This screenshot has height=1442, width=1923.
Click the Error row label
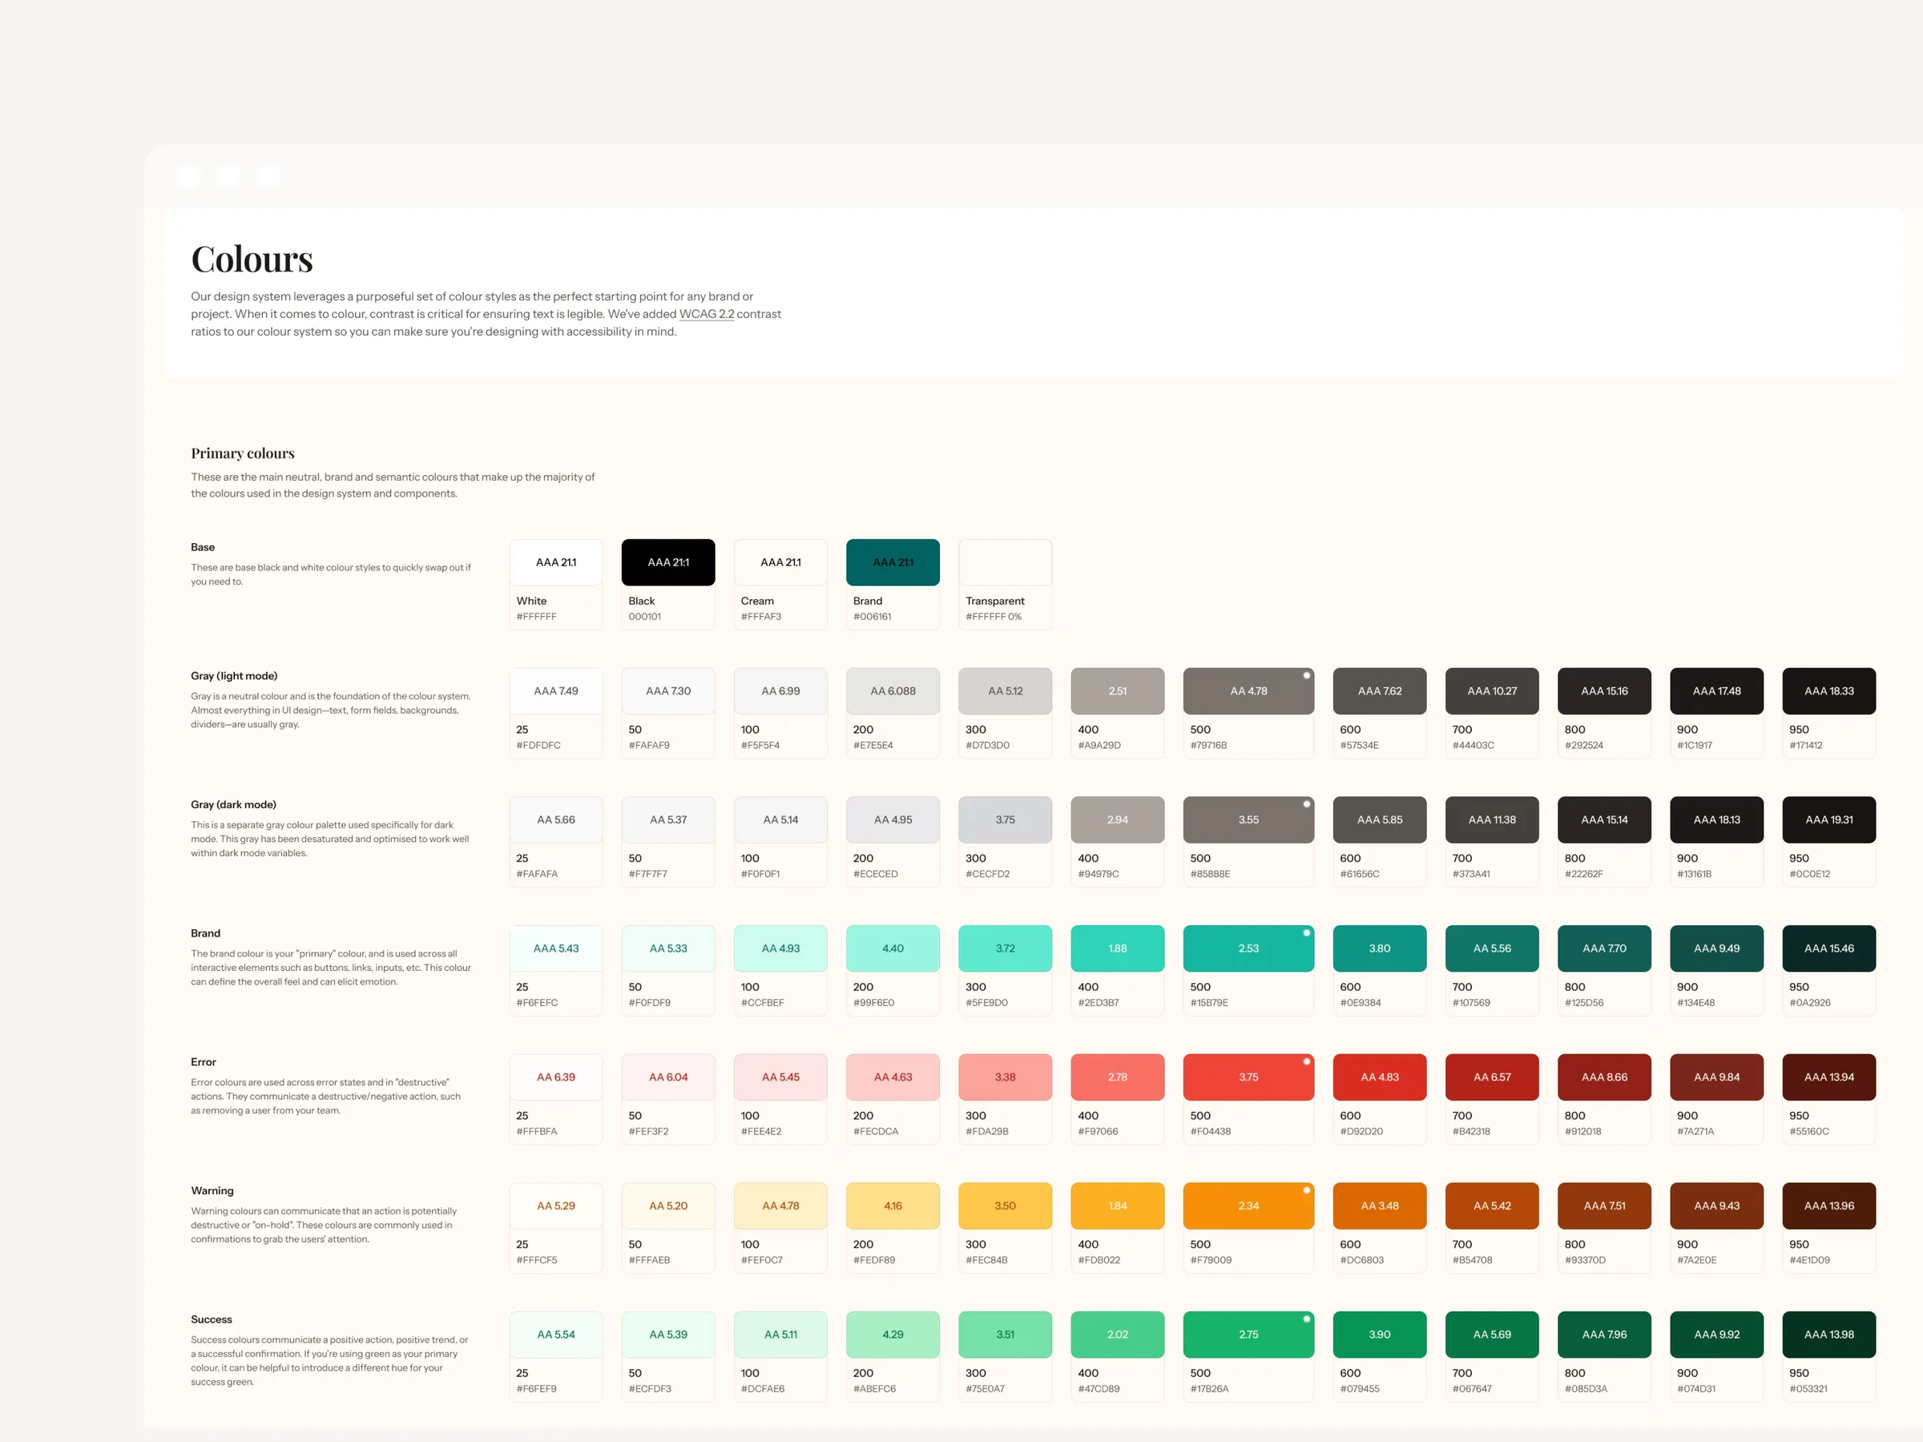(204, 1061)
